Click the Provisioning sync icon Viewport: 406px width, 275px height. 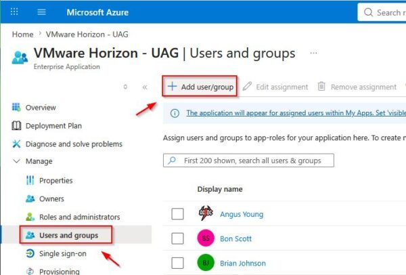click(x=30, y=271)
